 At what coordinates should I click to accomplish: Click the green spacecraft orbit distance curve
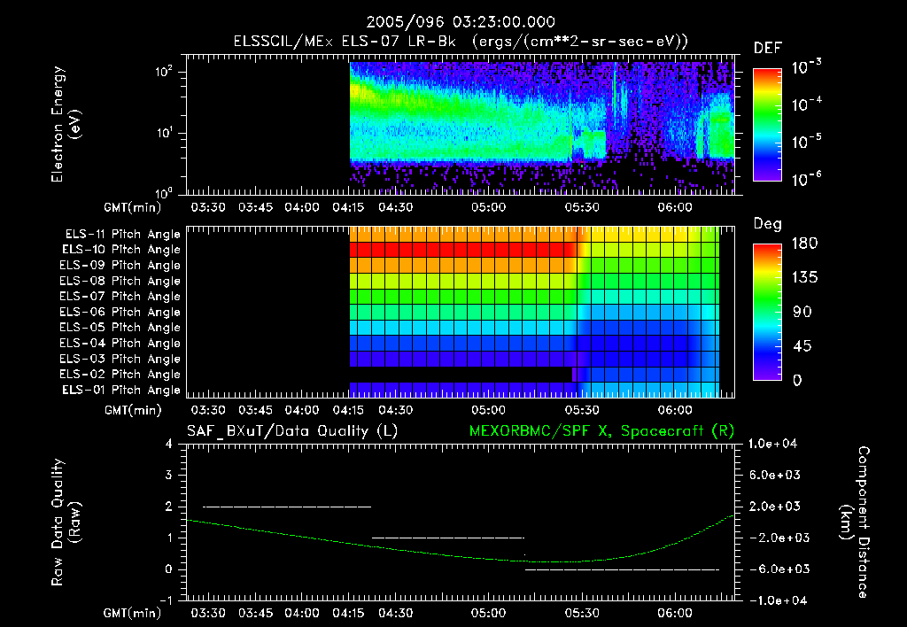(460, 557)
